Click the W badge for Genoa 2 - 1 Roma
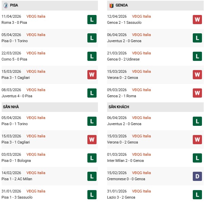Viewport: 204px width, 202px height. tap(198, 93)
